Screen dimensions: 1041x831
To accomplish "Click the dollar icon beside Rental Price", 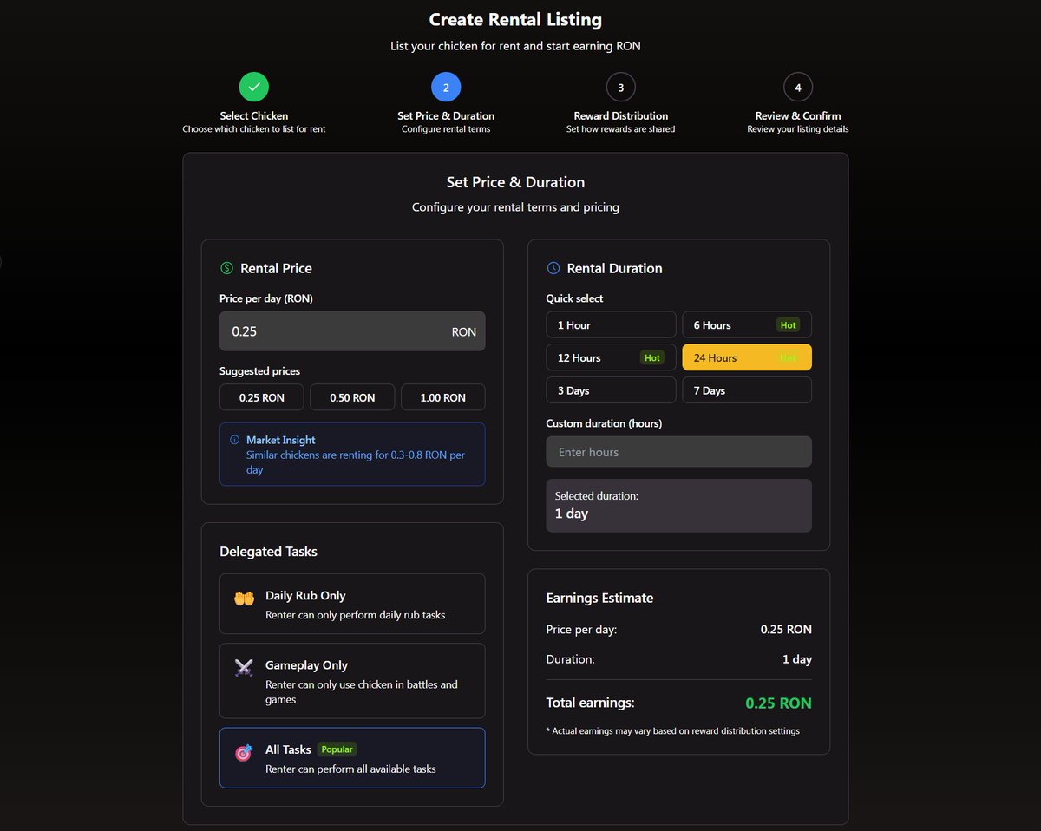I will [x=227, y=268].
